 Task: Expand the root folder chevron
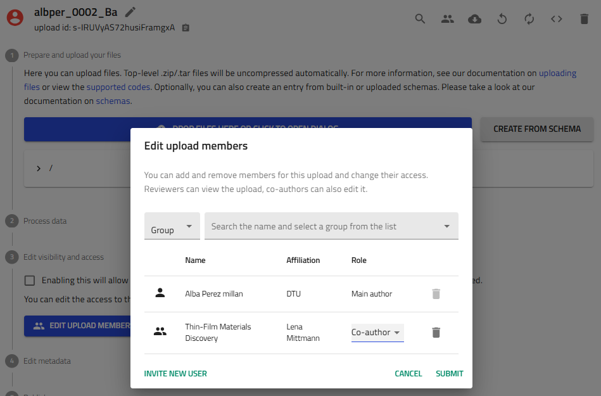click(39, 168)
